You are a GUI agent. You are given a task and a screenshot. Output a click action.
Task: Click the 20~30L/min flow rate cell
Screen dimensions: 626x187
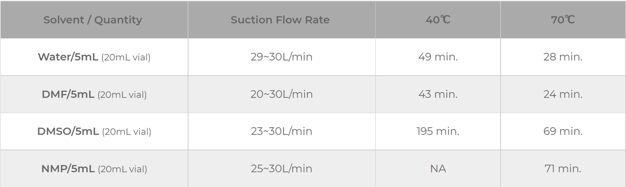tap(281, 94)
